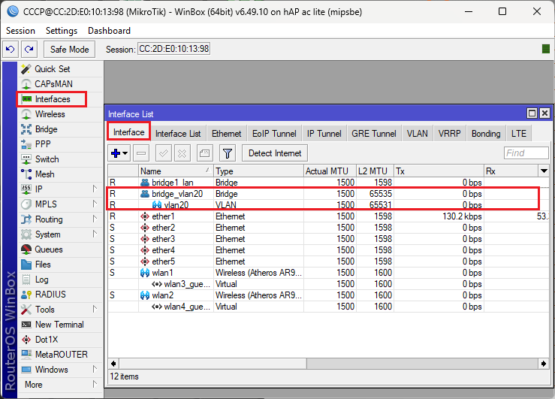Open the Dashboard menu
The image size is (555, 399).
pyautogui.click(x=109, y=31)
